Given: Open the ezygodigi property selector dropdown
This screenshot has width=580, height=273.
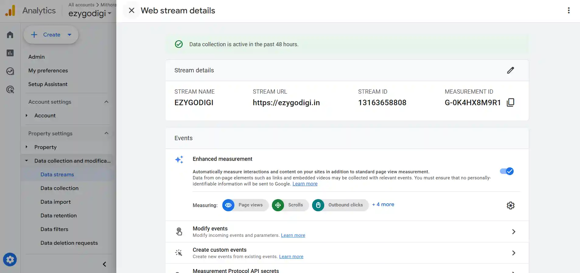Looking at the screenshot, I should click(x=90, y=13).
